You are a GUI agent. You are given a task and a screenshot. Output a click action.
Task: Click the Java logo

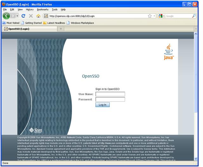click(x=168, y=52)
